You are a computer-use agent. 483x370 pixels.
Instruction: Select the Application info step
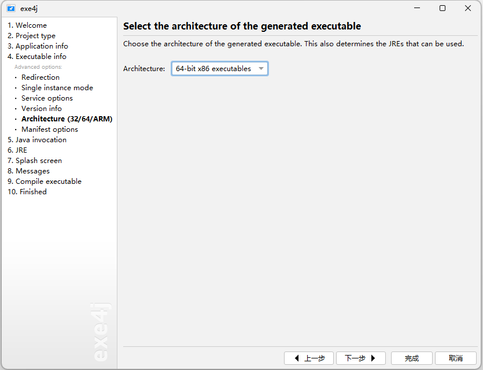click(38, 46)
